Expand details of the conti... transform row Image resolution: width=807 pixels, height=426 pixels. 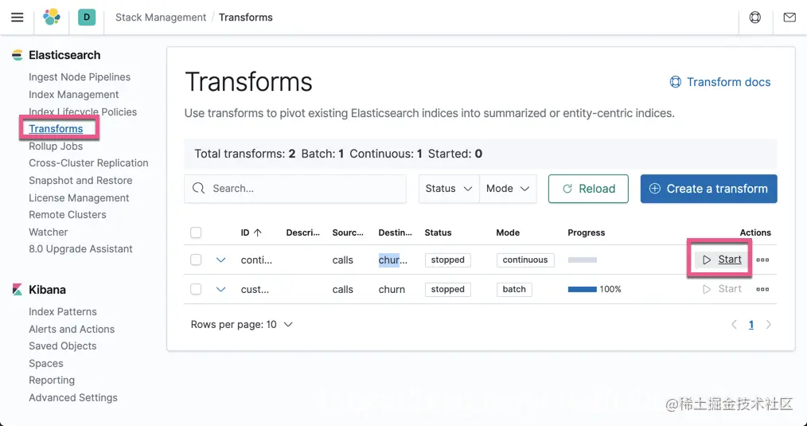coord(220,260)
